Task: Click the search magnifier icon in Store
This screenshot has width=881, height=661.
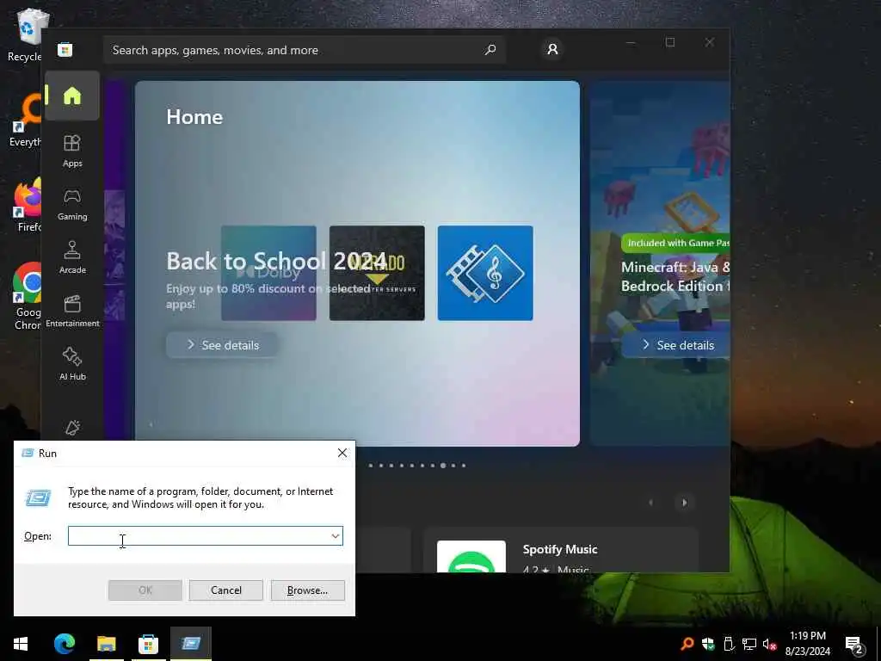Action: (x=490, y=50)
